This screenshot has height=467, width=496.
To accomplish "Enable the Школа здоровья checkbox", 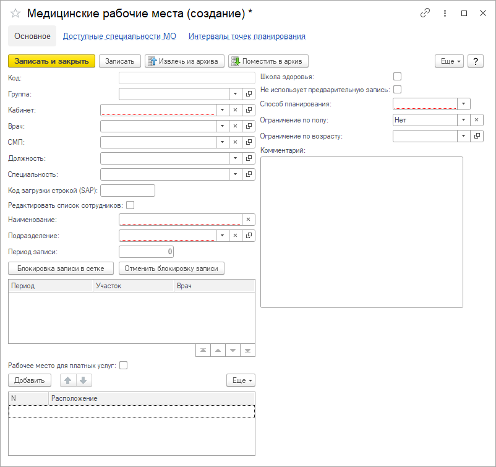I will (398, 77).
